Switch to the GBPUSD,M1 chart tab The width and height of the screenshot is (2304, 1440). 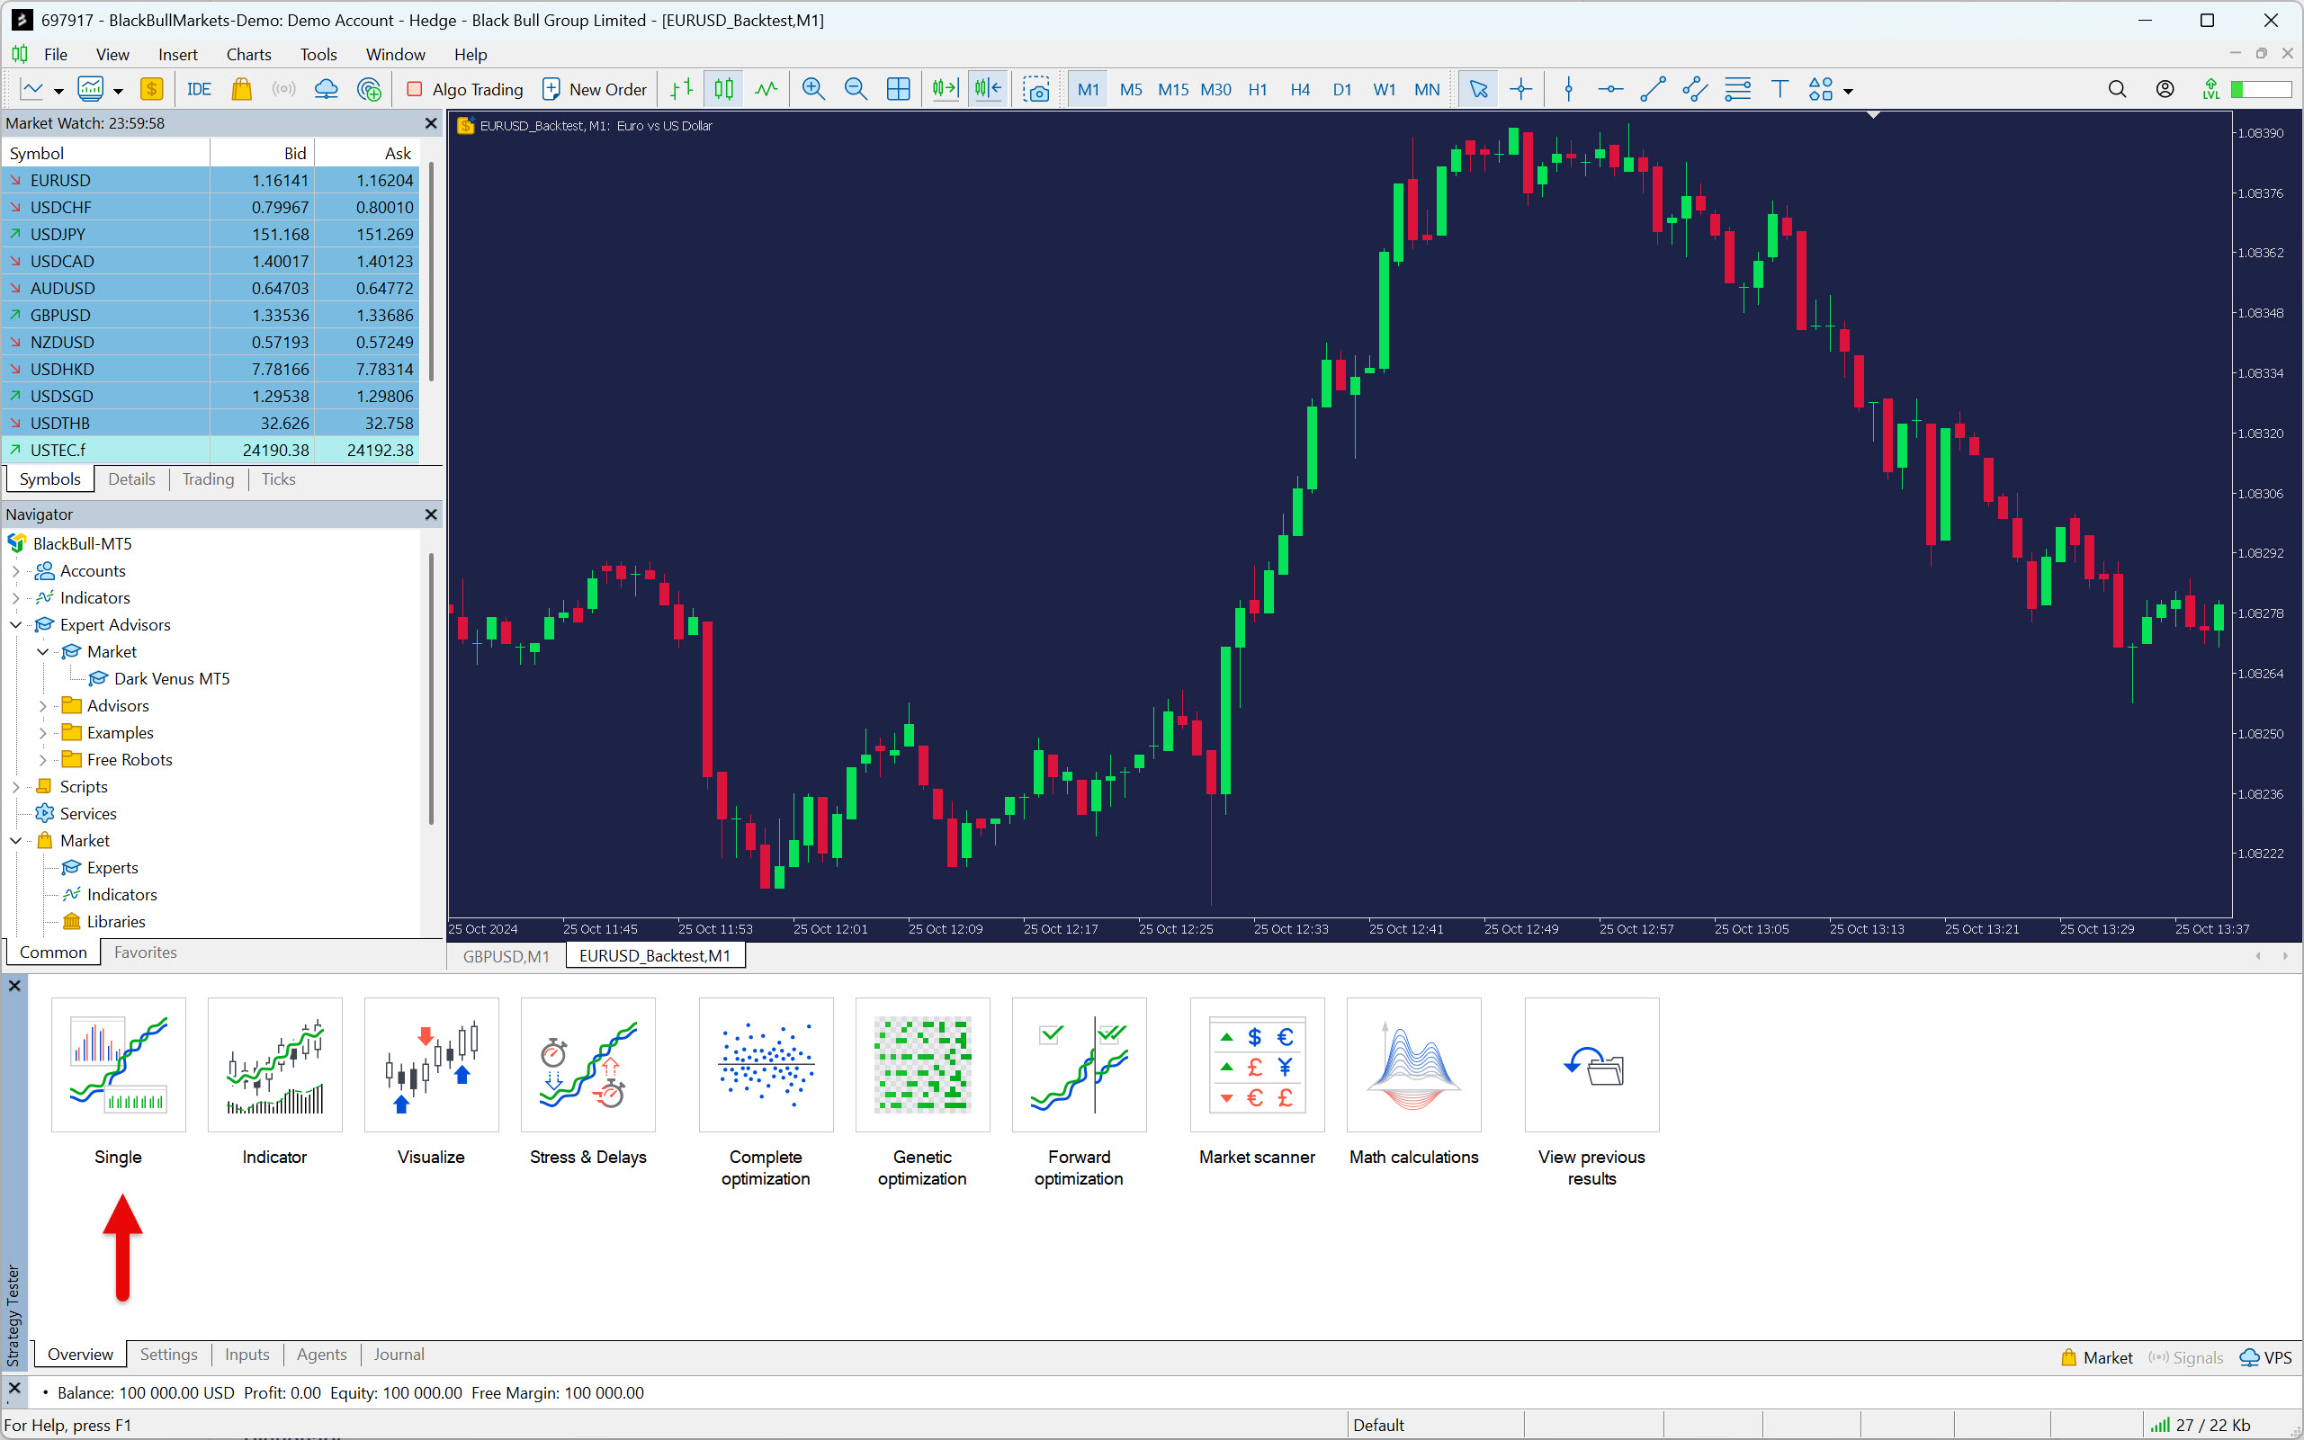[506, 955]
